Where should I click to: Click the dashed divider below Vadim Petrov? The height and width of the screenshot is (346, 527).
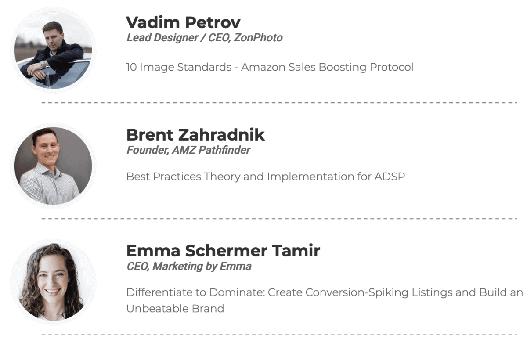tap(279, 103)
